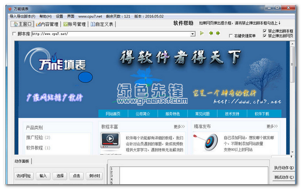Click the 测试动作 button
301x189 pixels.
[x=284, y=177]
